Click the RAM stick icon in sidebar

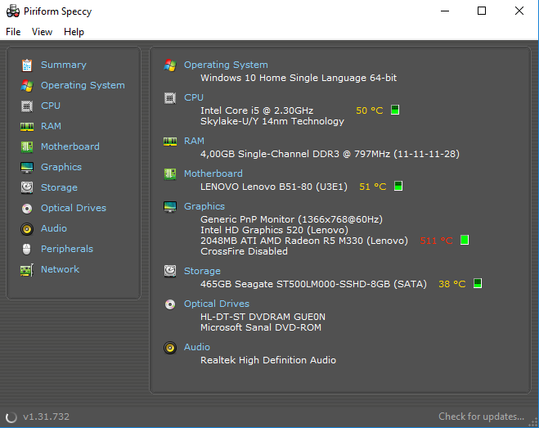[27, 127]
